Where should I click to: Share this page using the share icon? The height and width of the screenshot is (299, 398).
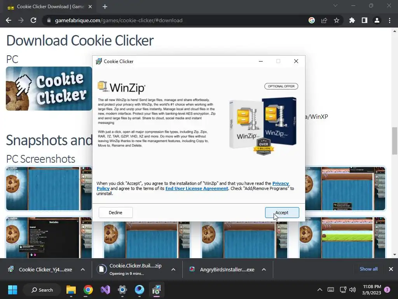(x=324, y=20)
